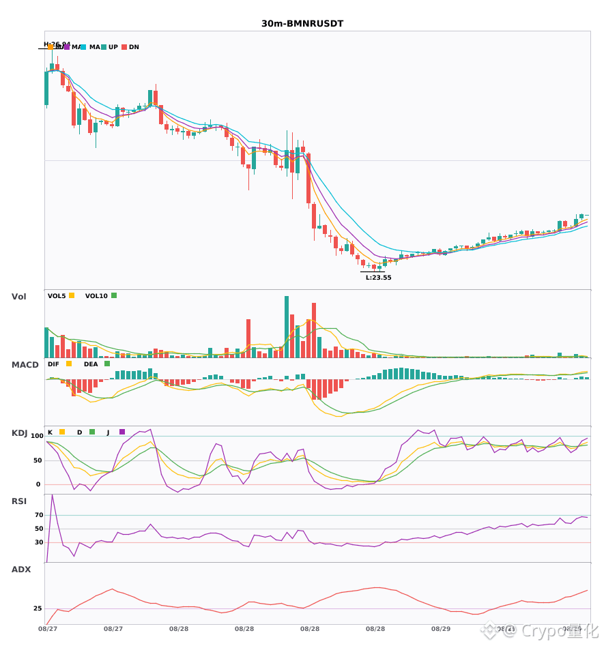Click the purple MA legend swatch
The width and height of the screenshot is (604, 648).
[67, 47]
